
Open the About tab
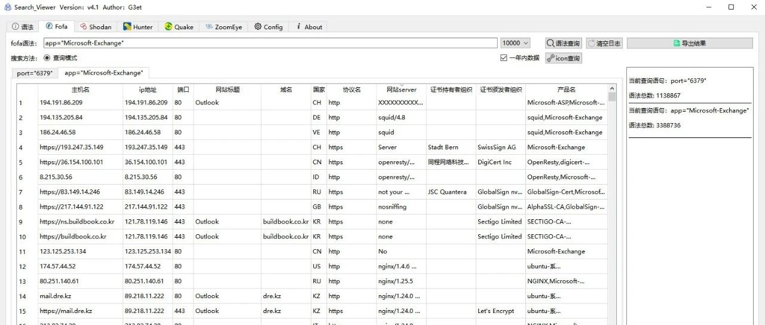tap(309, 27)
